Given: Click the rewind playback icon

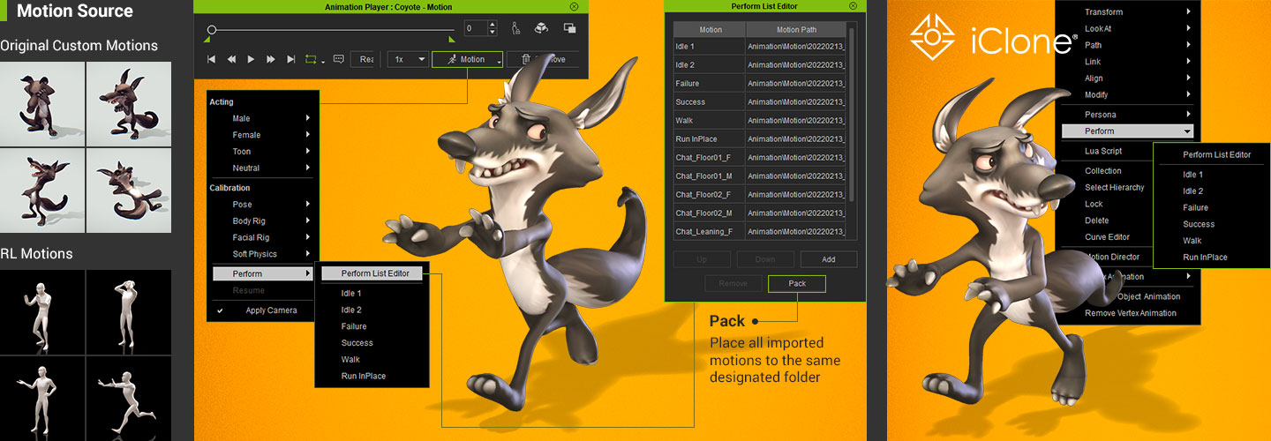Looking at the screenshot, I should click(x=231, y=59).
